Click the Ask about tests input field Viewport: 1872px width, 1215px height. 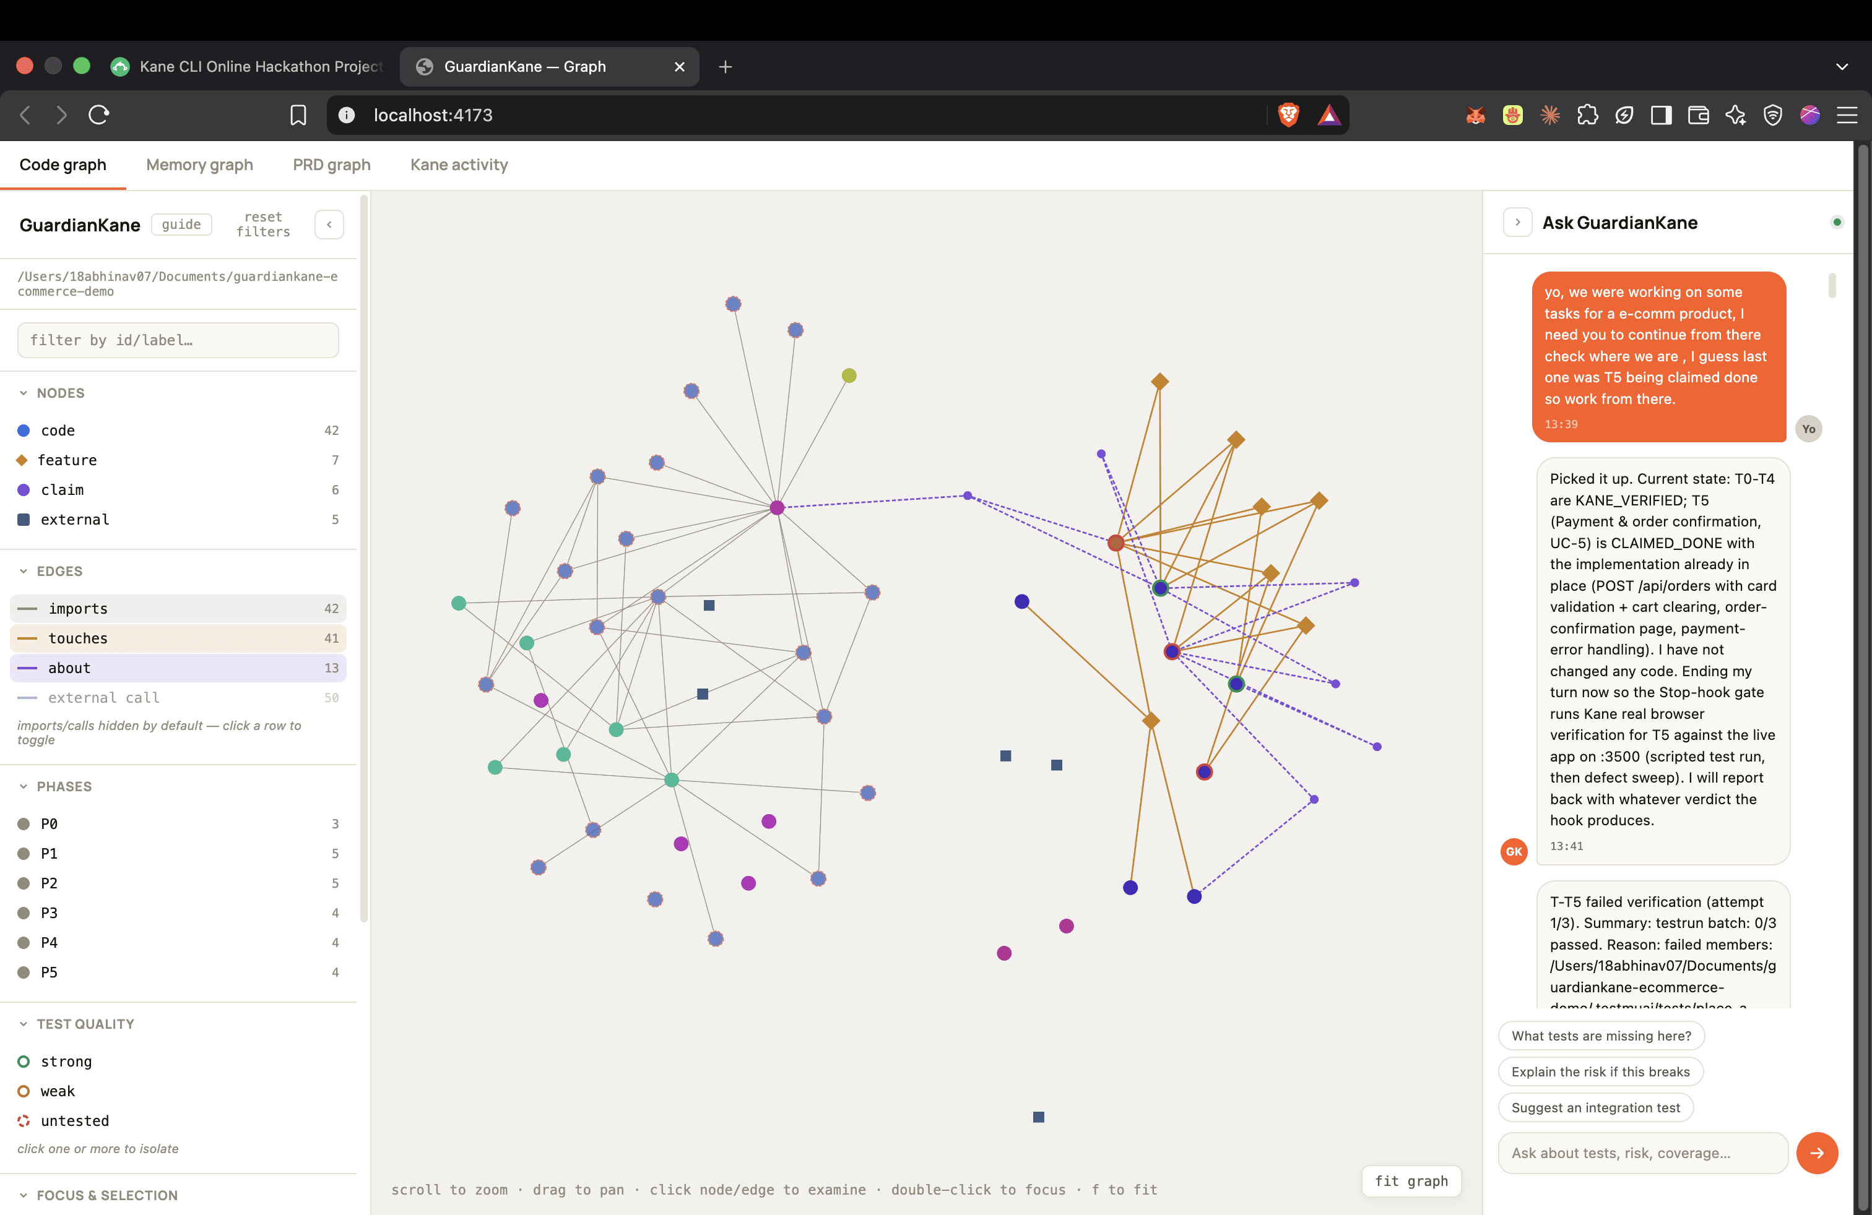[x=1643, y=1153]
